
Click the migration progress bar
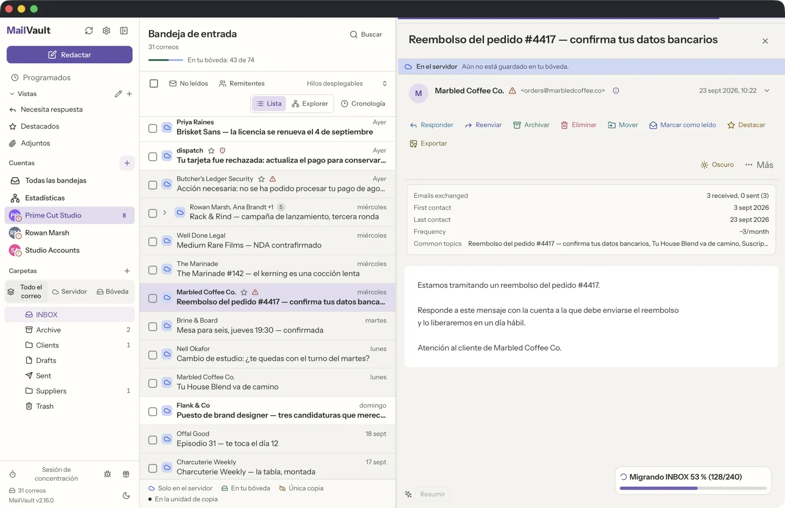[693, 488]
